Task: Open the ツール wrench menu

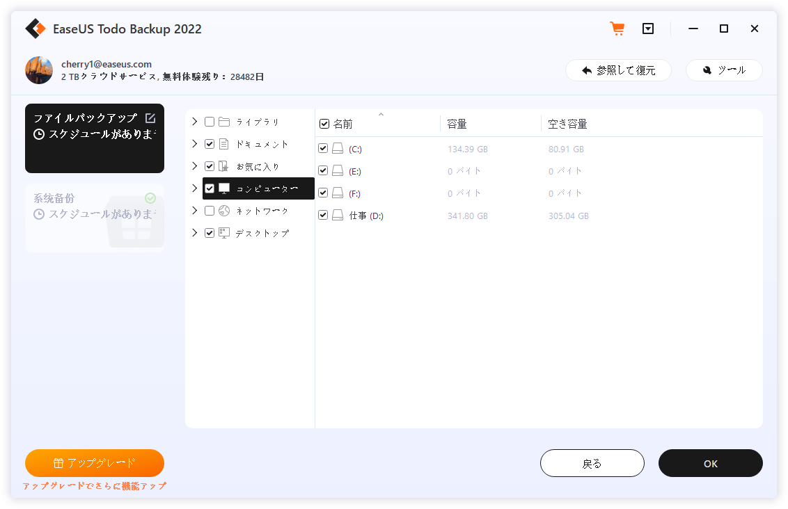Action: click(724, 70)
